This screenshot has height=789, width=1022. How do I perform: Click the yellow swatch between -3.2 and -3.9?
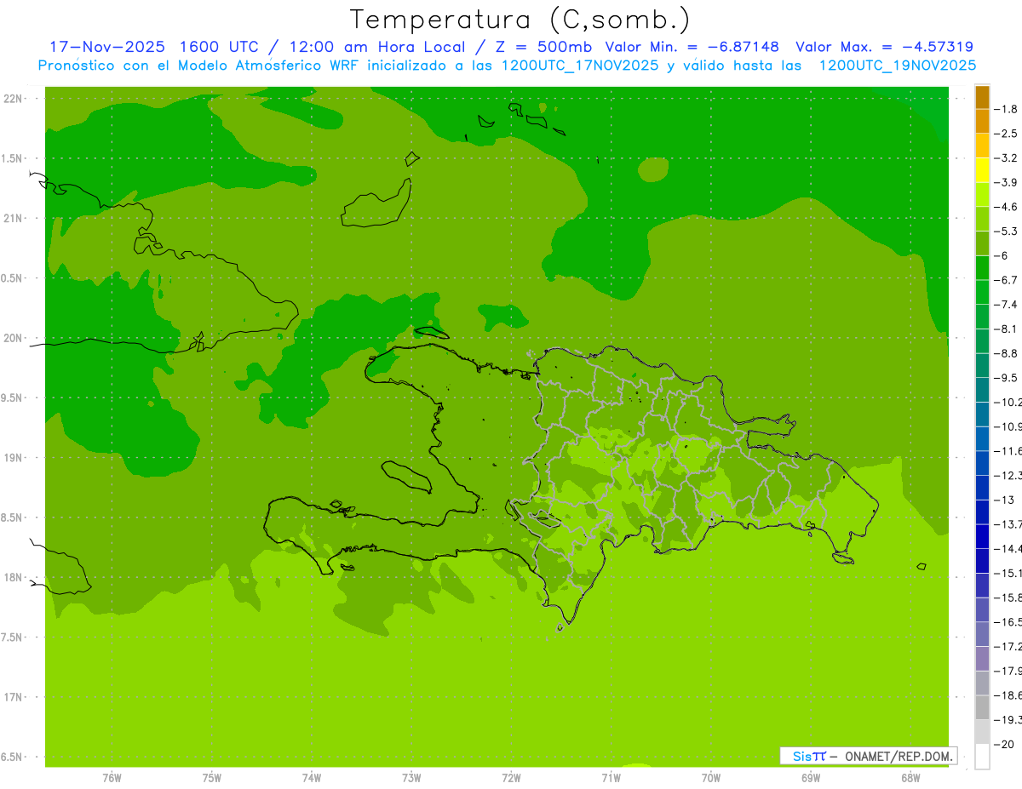pos(982,170)
